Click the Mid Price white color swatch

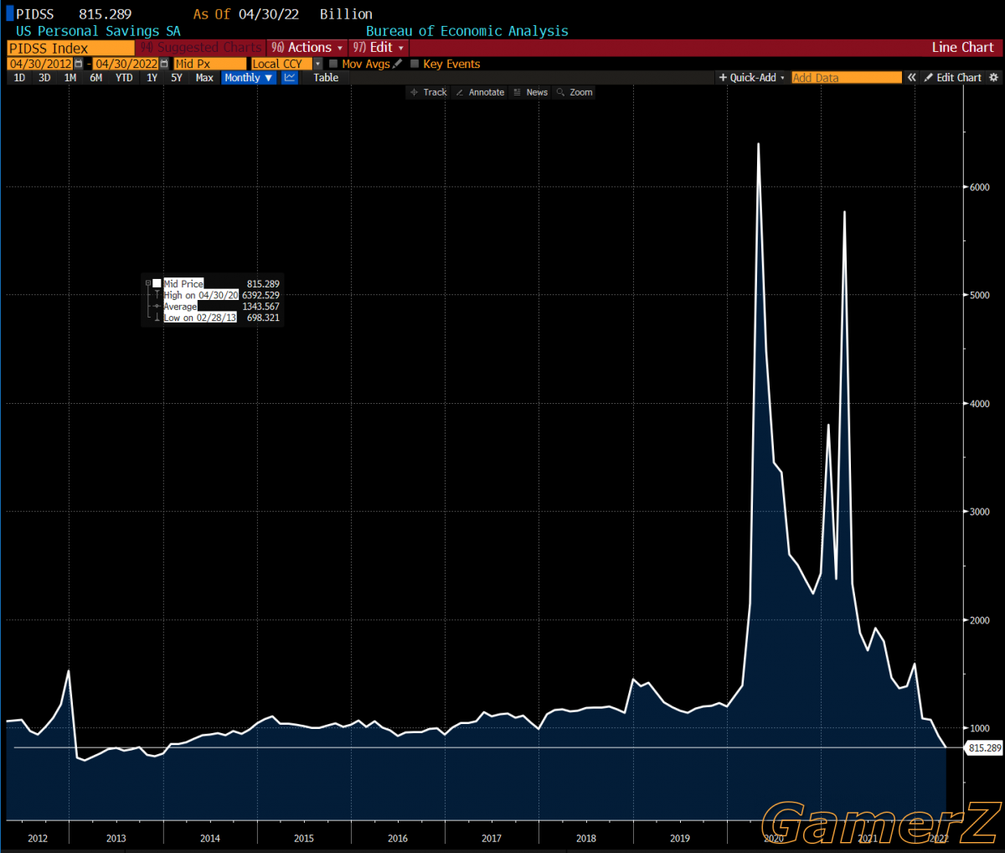coord(157,284)
